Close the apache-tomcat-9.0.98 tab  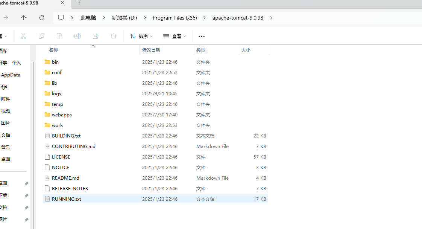click(x=63, y=3)
